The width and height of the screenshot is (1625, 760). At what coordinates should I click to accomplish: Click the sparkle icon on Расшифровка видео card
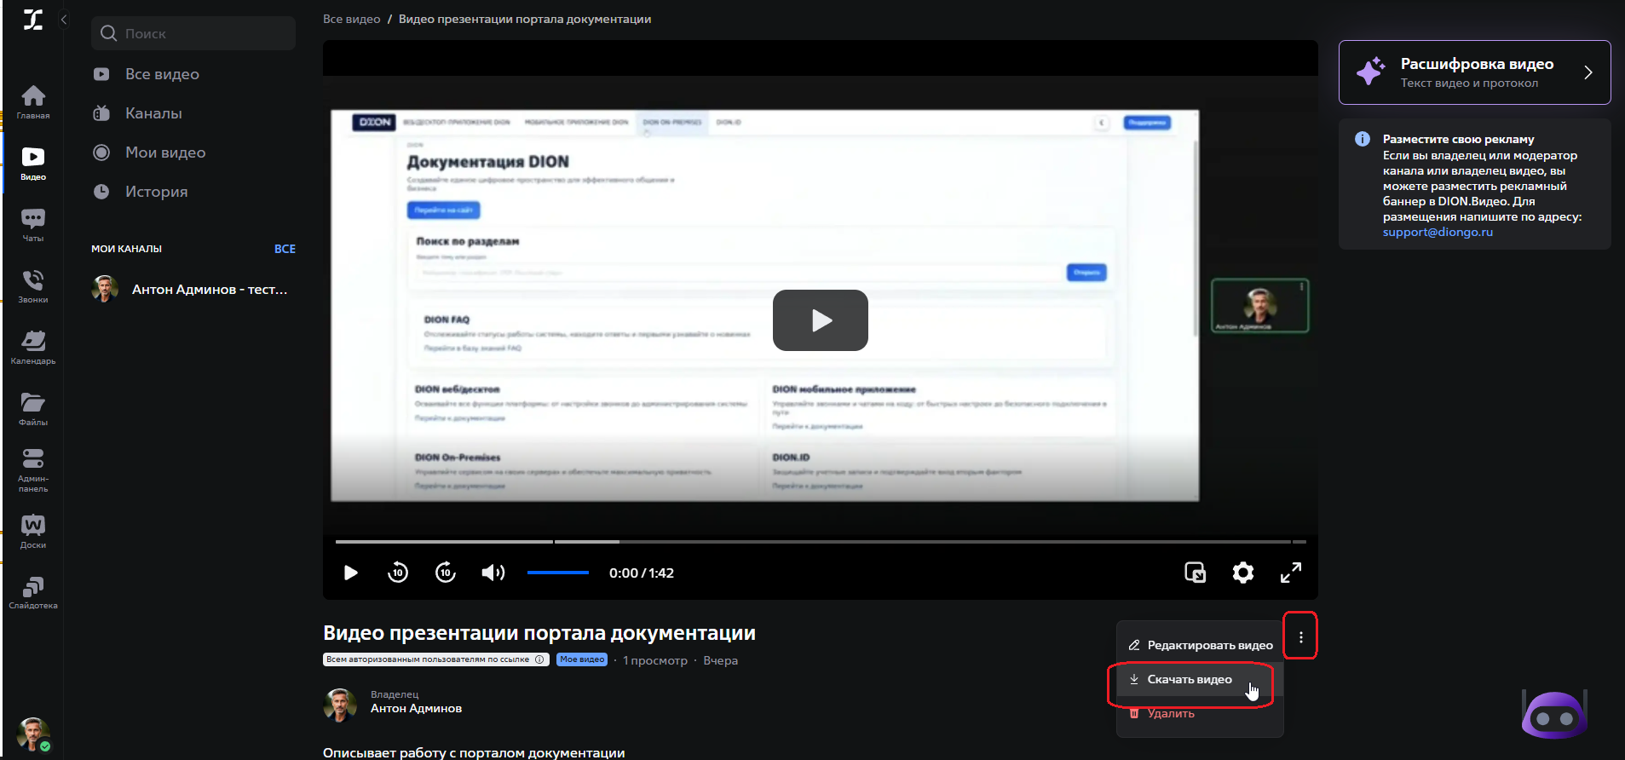click(1370, 71)
